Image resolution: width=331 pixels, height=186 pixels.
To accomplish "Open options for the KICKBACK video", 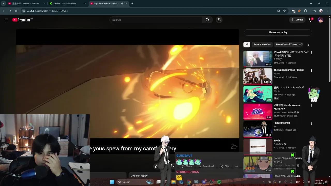I will (x=311, y=106).
